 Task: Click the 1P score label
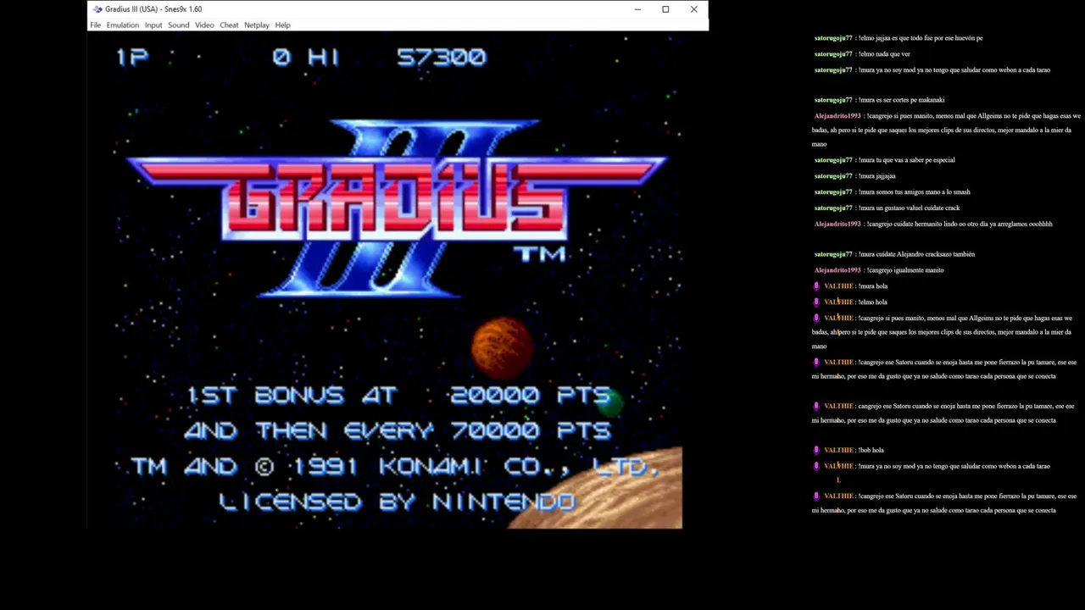coord(132,58)
